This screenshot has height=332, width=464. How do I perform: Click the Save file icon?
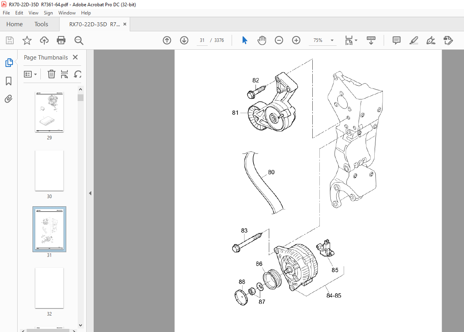click(10, 40)
